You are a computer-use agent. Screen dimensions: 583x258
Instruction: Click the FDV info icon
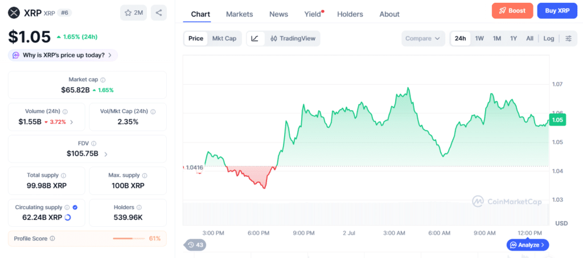[94, 143]
